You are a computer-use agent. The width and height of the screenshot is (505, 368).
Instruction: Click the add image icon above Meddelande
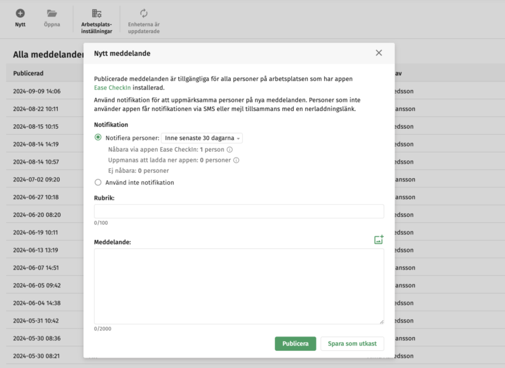click(378, 240)
